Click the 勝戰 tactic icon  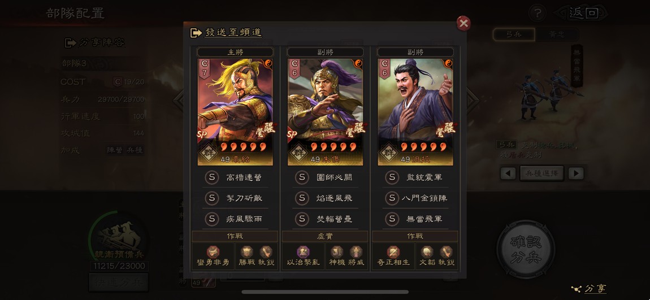(x=246, y=251)
